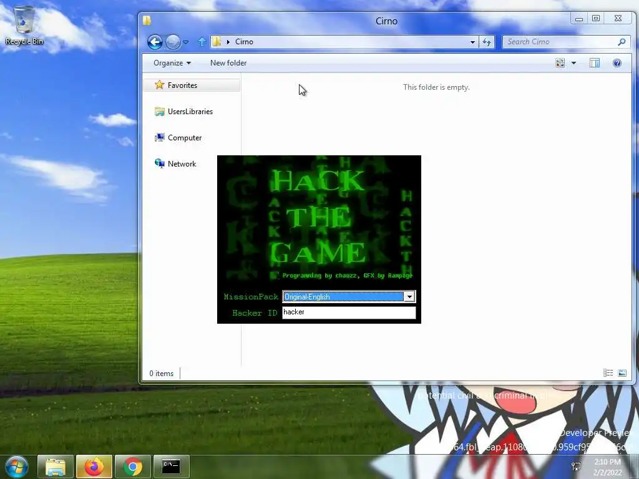Open Command Prompt from the taskbar

click(x=171, y=467)
